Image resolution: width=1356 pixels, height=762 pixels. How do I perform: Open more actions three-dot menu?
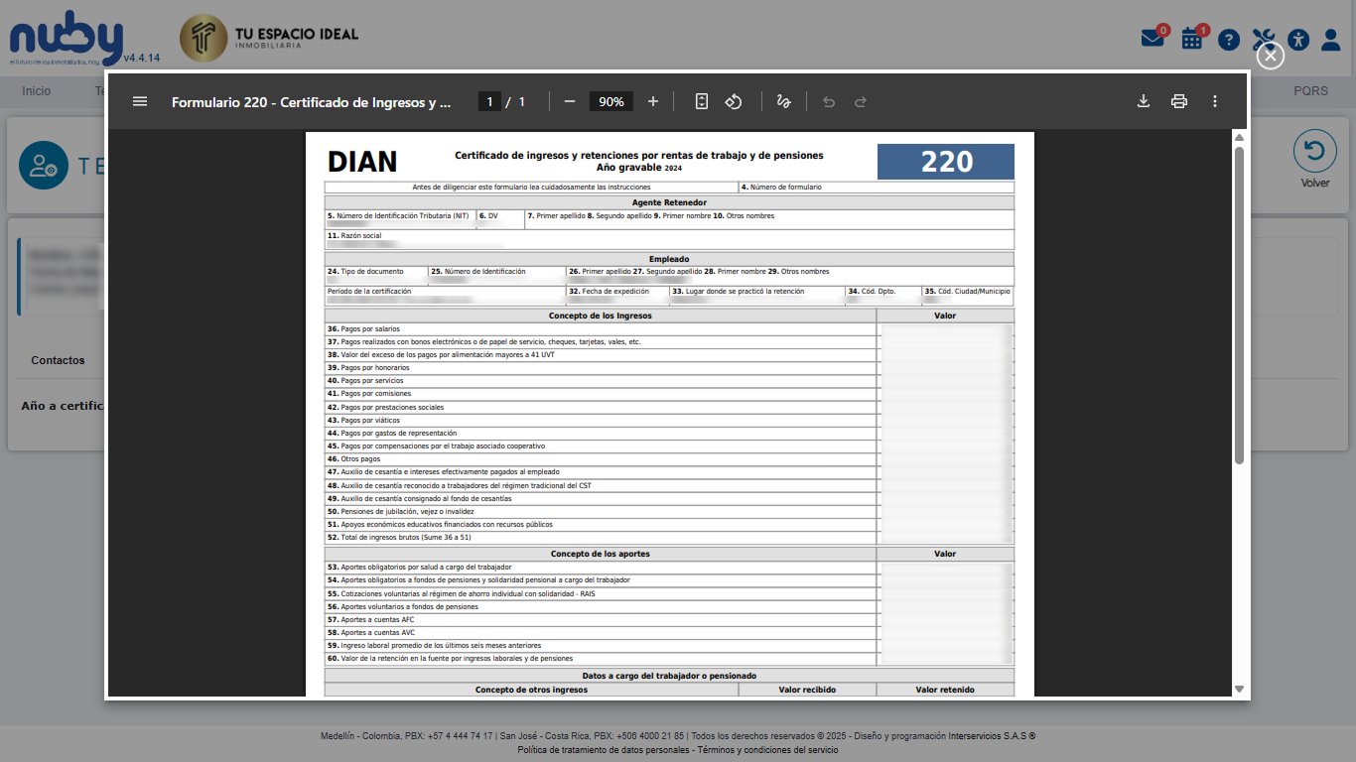click(1215, 101)
